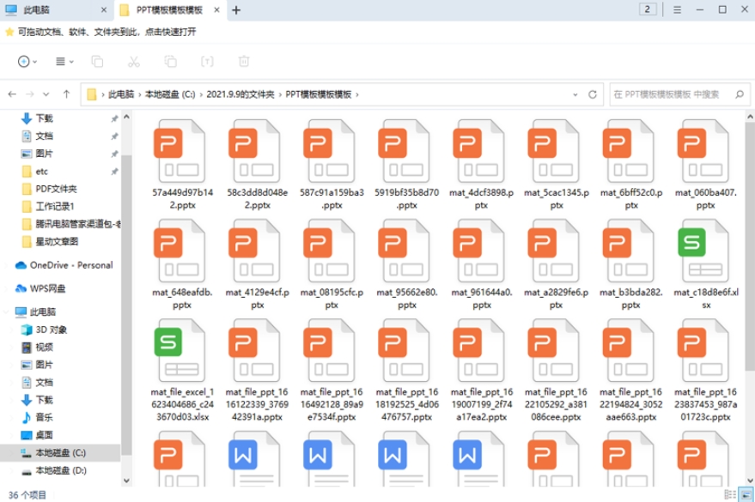The image size is (755, 502).
Task: Expand the 视频 tree node
Action: [x=13, y=348]
